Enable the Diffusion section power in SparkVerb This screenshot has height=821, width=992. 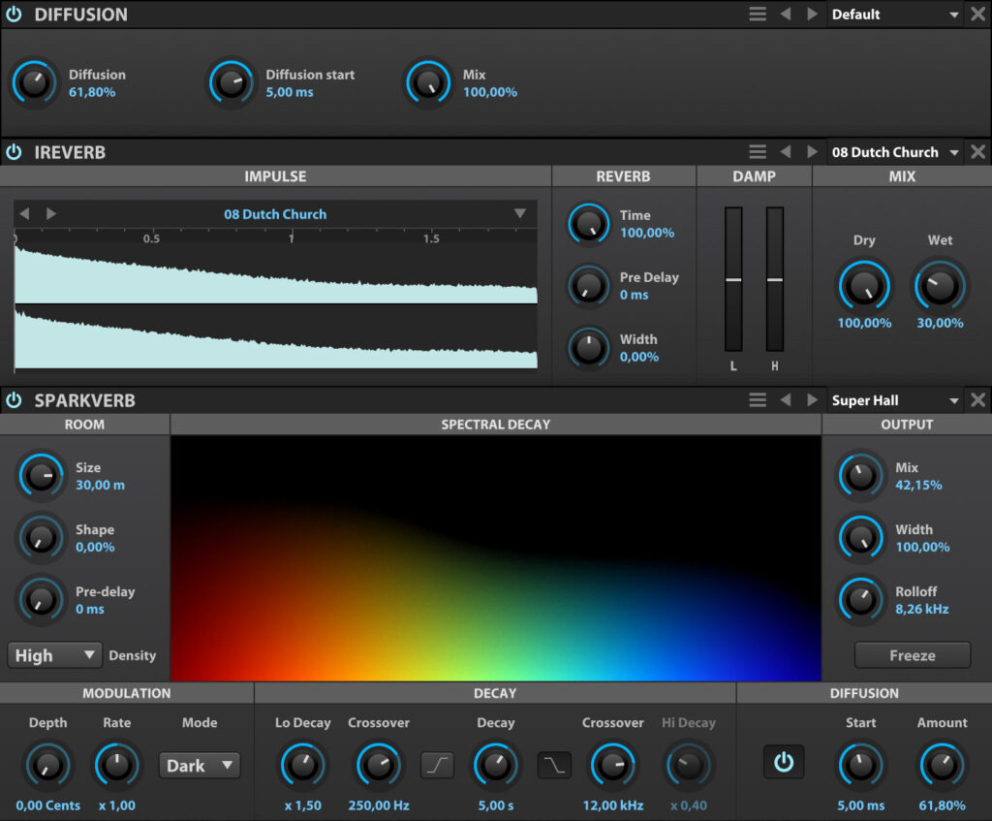coord(784,763)
